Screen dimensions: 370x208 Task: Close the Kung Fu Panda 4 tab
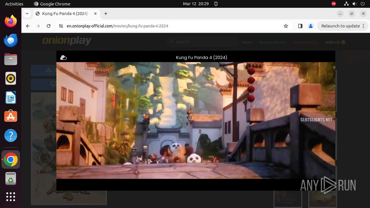(x=95, y=14)
